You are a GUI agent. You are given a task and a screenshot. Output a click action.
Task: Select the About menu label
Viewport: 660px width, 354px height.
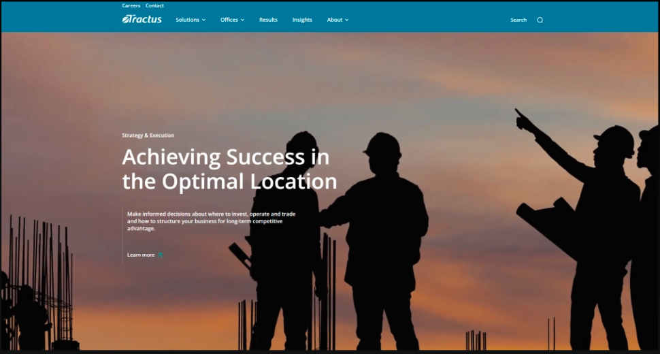[334, 20]
